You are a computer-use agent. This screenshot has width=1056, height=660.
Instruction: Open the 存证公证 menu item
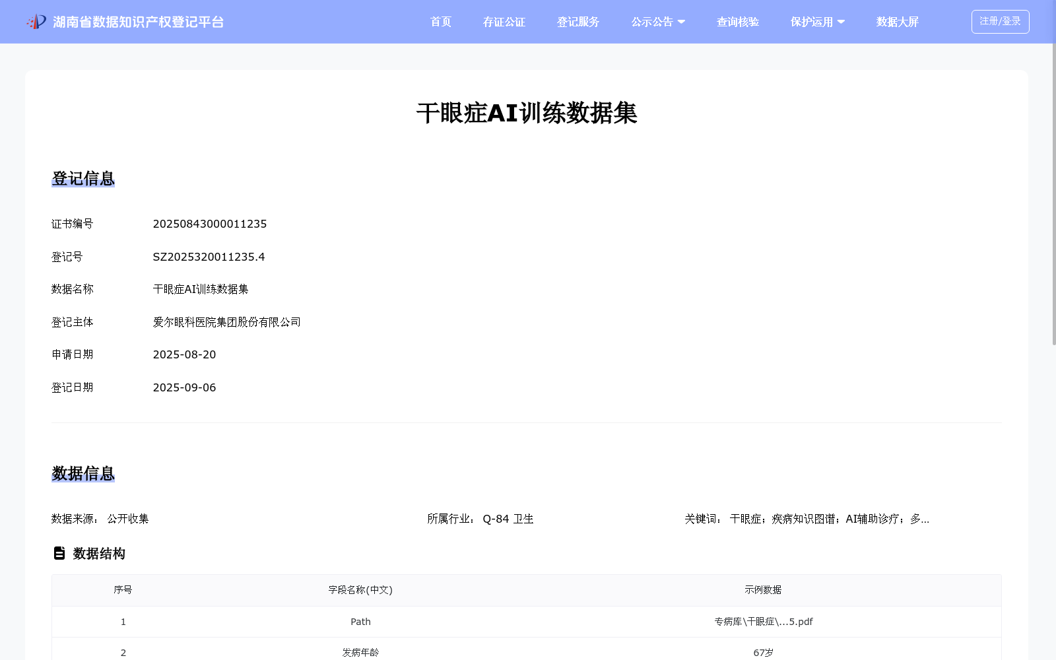coord(504,22)
